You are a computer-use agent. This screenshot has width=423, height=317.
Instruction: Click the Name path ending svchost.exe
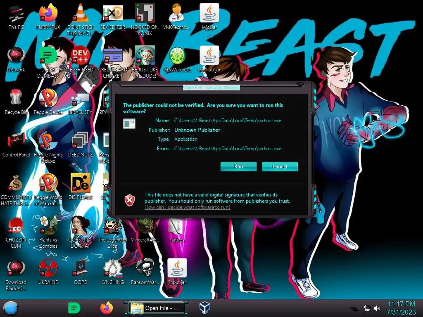[228, 121]
